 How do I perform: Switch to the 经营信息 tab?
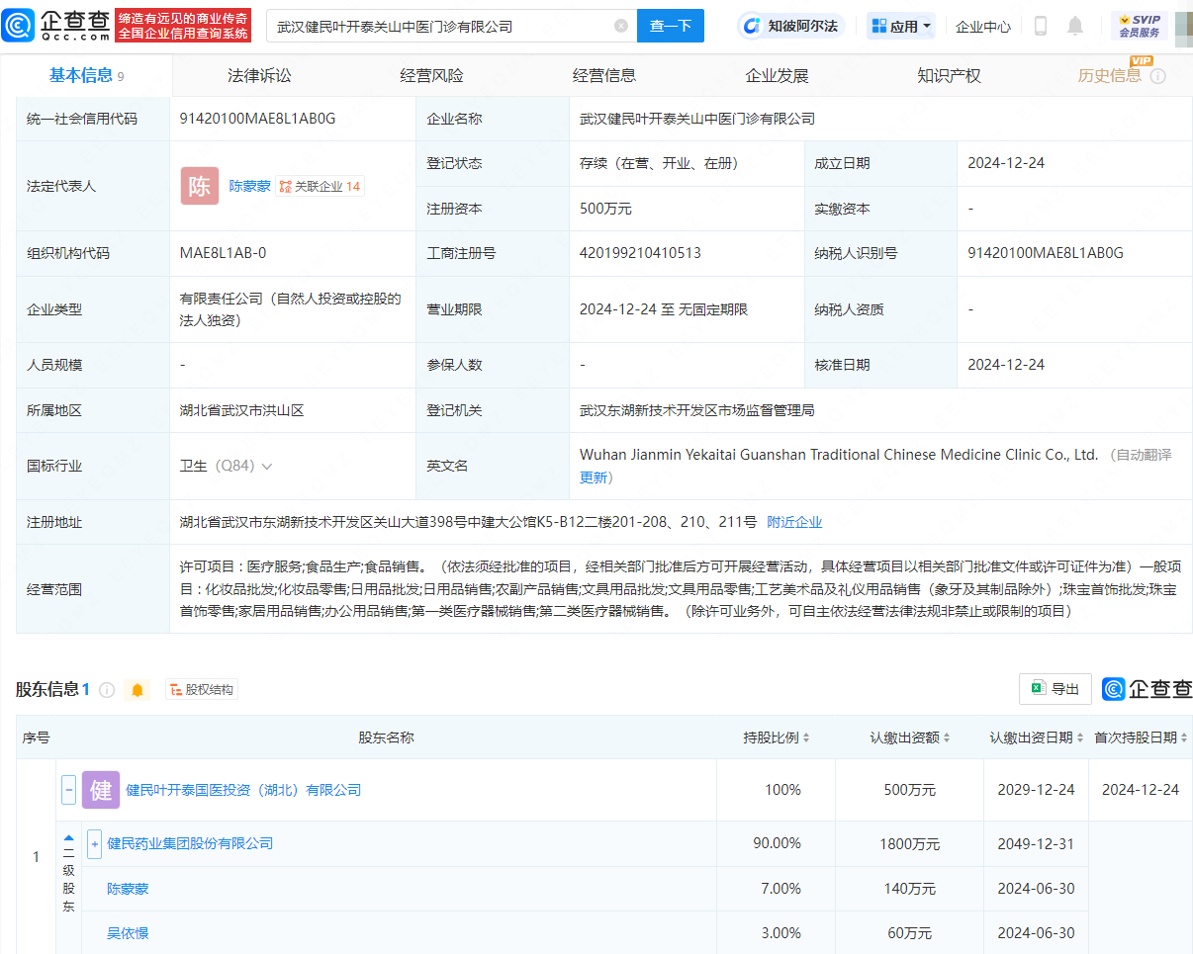point(604,76)
